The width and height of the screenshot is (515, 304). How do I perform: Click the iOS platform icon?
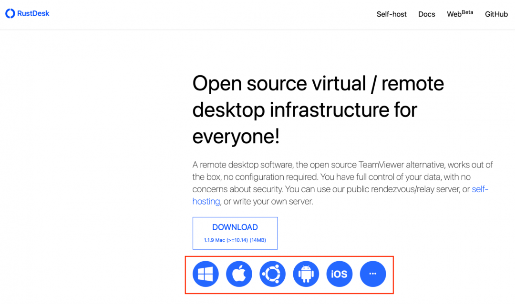(x=340, y=274)
